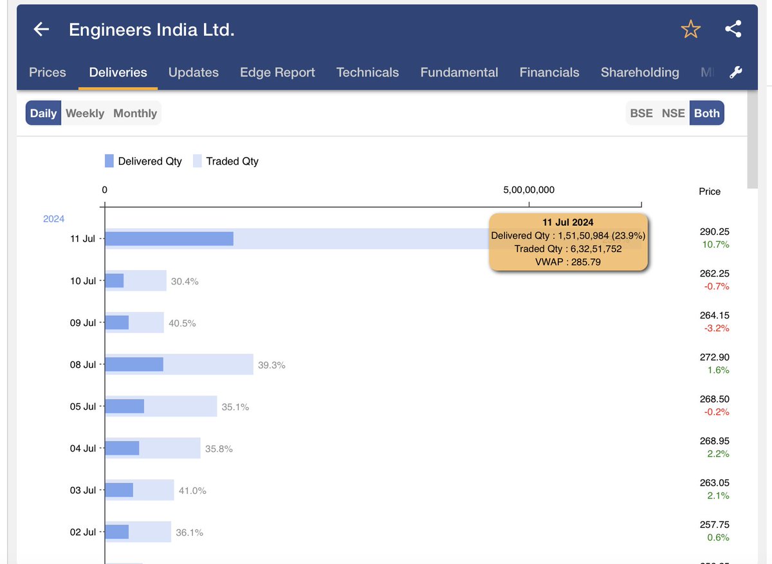Toggle the Traded Qty legend swatch
This screenshot has height=564, width=772.
(x=197, y=161)
